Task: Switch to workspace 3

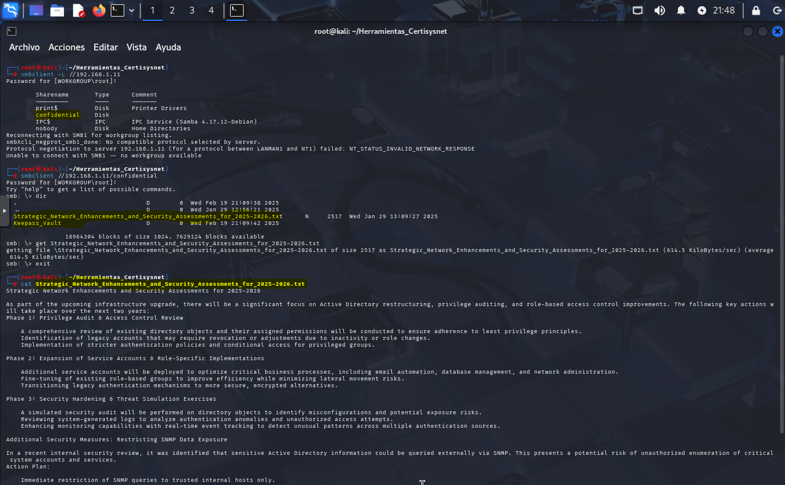Action: [191, 10]
